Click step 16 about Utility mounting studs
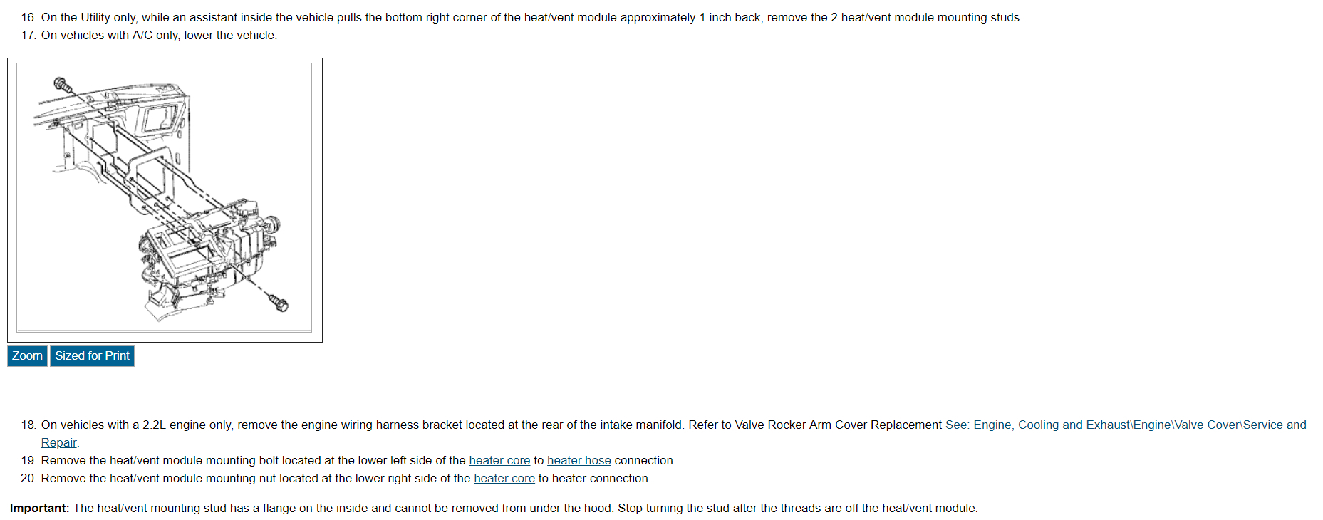1323x520 pixels. coord(531,17)
